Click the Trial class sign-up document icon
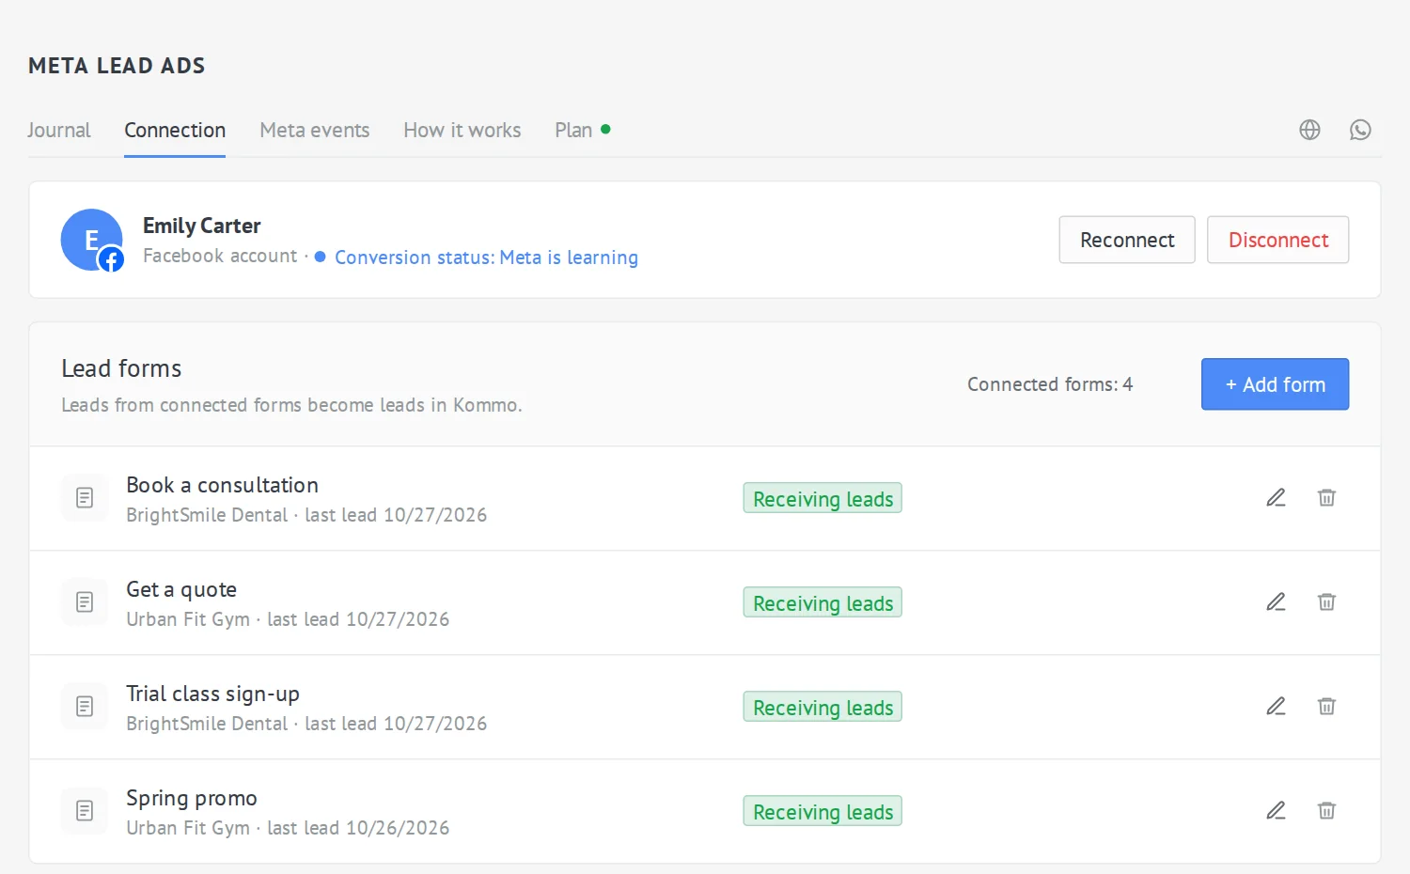 pos(85,707)
